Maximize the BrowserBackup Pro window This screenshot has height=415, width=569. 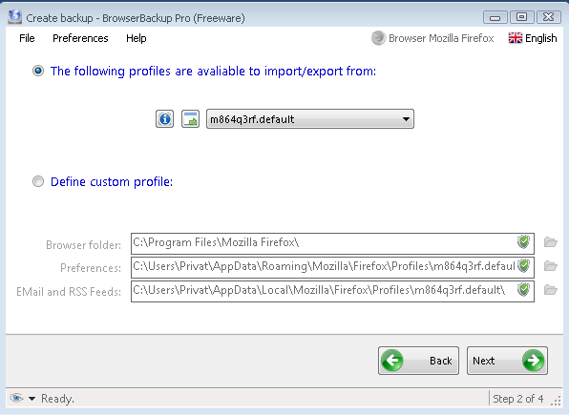(x=521, y=17)
